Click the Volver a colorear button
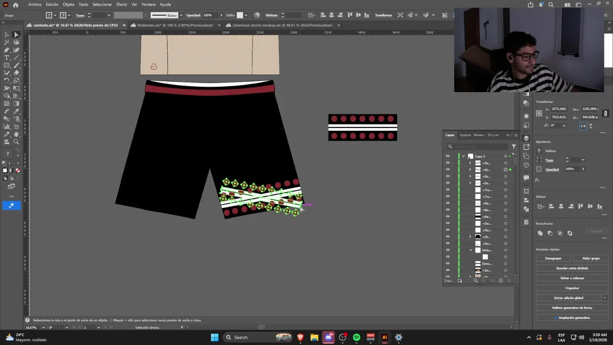The width and height of the screenshot is (613, 345). tap(572, 278)
